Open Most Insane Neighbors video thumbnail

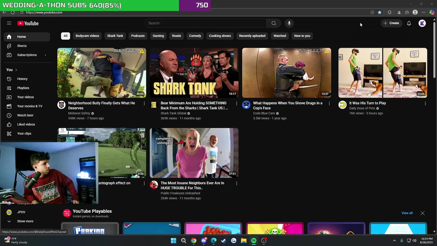coord(194,153)
